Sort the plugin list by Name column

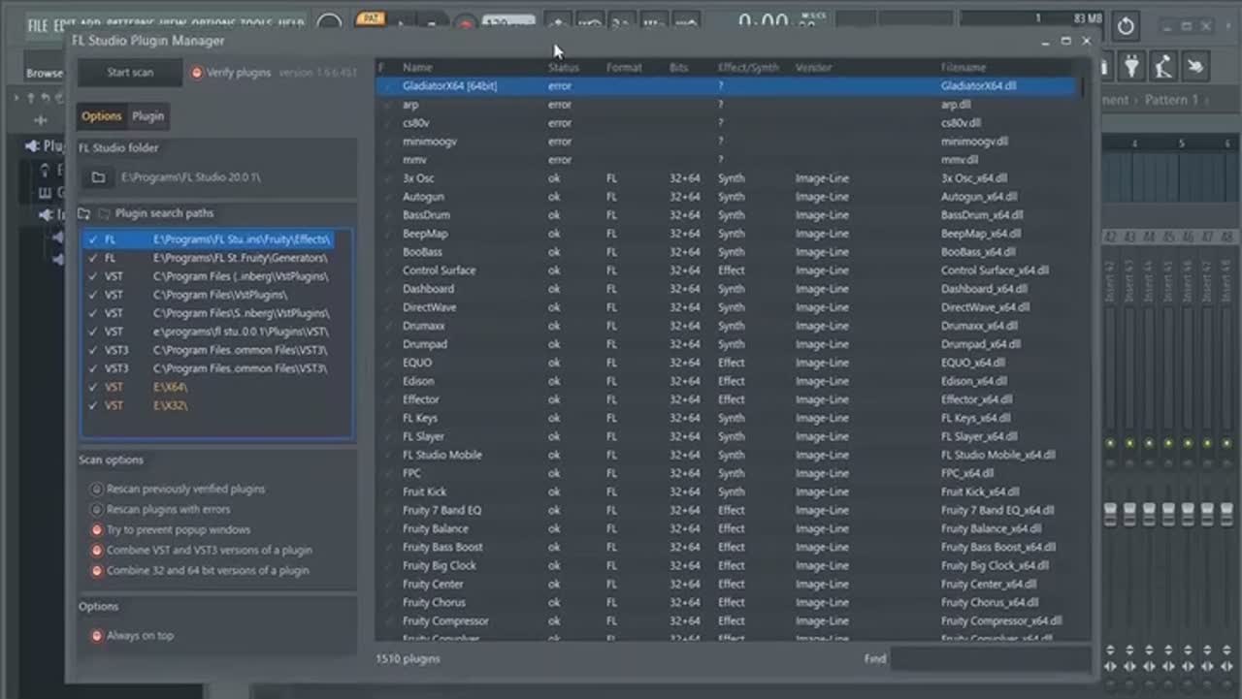pos(417,68)
